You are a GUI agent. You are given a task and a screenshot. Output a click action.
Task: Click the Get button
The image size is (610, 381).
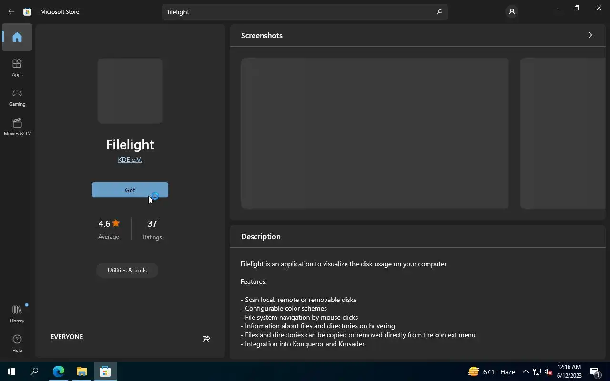130,190
